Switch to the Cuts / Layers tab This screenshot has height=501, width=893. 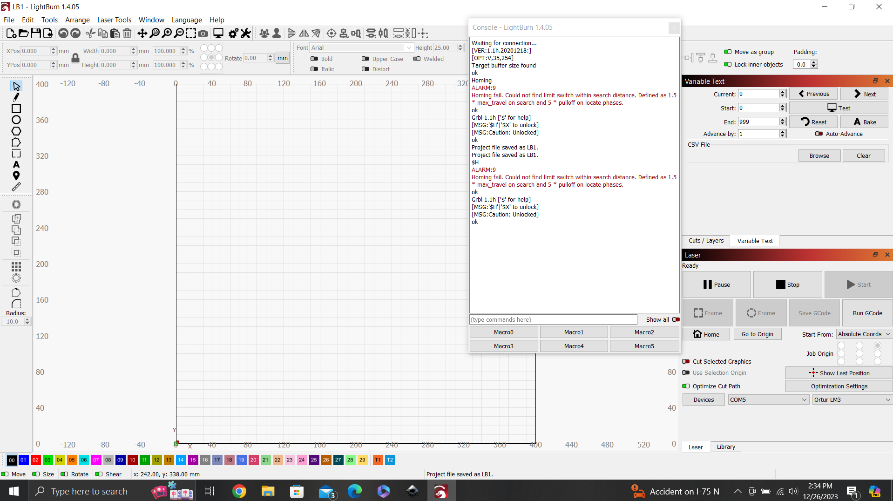pyautogui.click(x=706, y=241)
